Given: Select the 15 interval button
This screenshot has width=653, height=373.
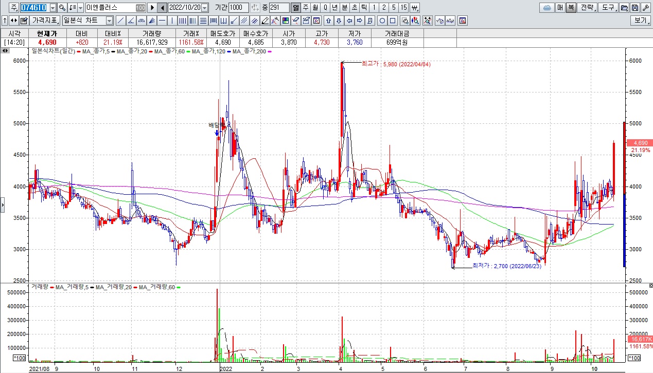Looking at the screenshot, I should (404, 8).
